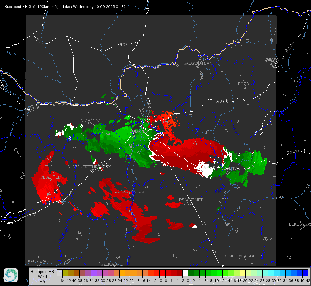Click the Heves county label
This screenshot has width=311, height=286.
pos(235,129)
